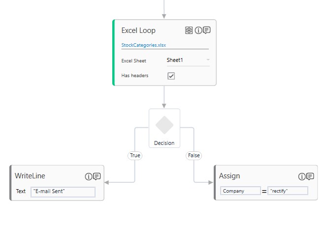Image resolution: width=327 pixels, height=226 pixels.
Task: Click the Company variable field in Assign
Action: [240, 191]
